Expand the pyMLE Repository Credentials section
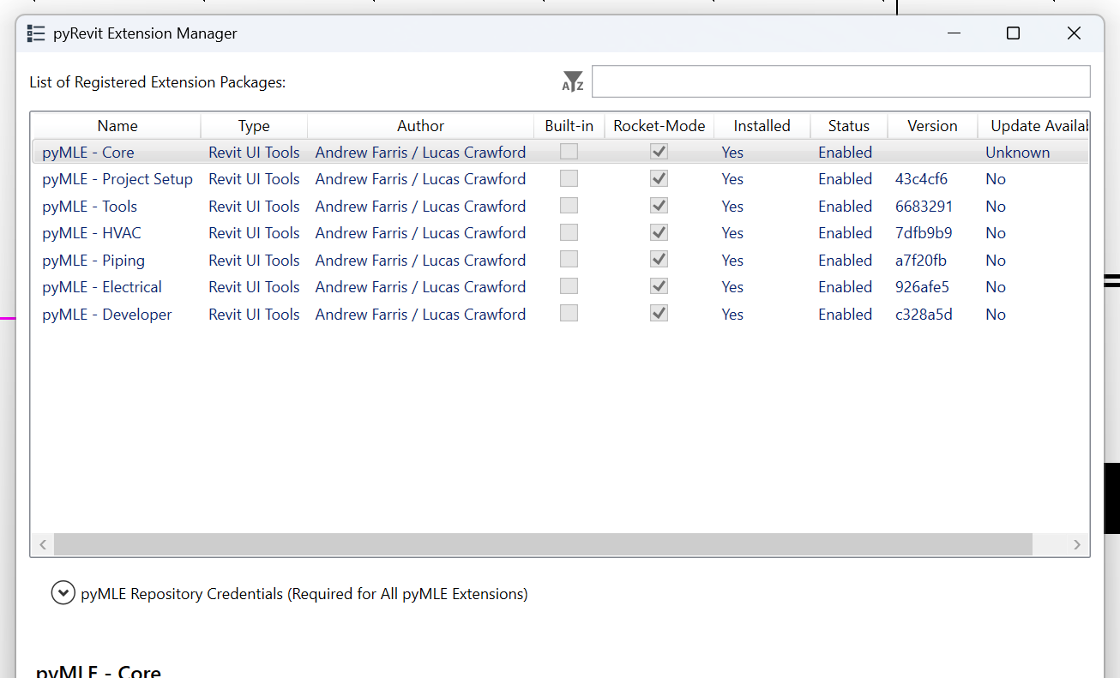Screen dimensions: 1120x678 (63, 593)
